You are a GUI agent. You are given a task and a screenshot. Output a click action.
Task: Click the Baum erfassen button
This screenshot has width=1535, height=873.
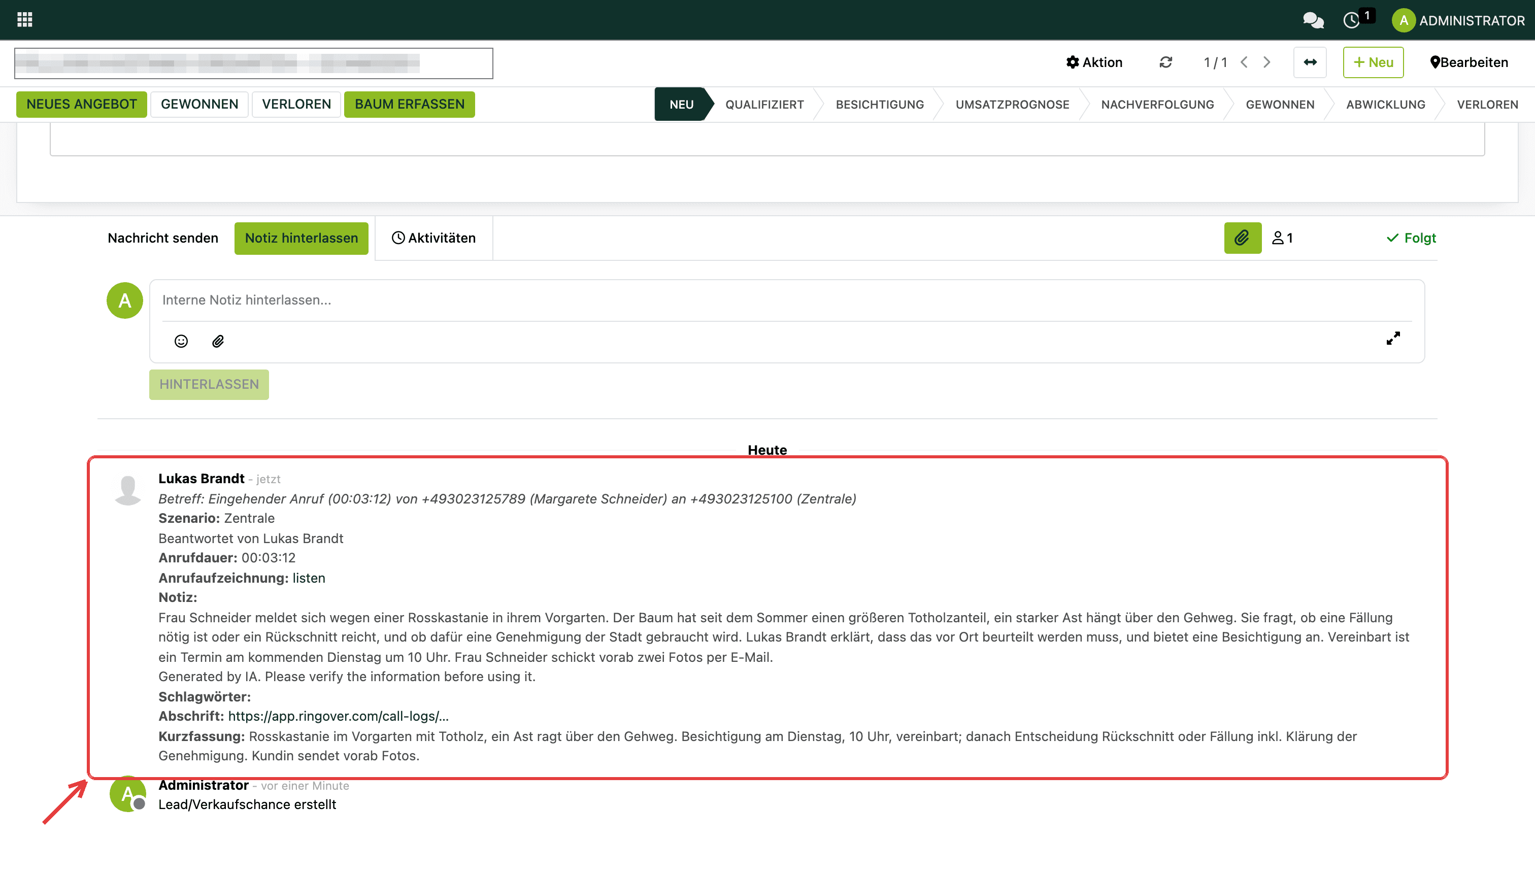pyautogui.click(x=410, y=105)
